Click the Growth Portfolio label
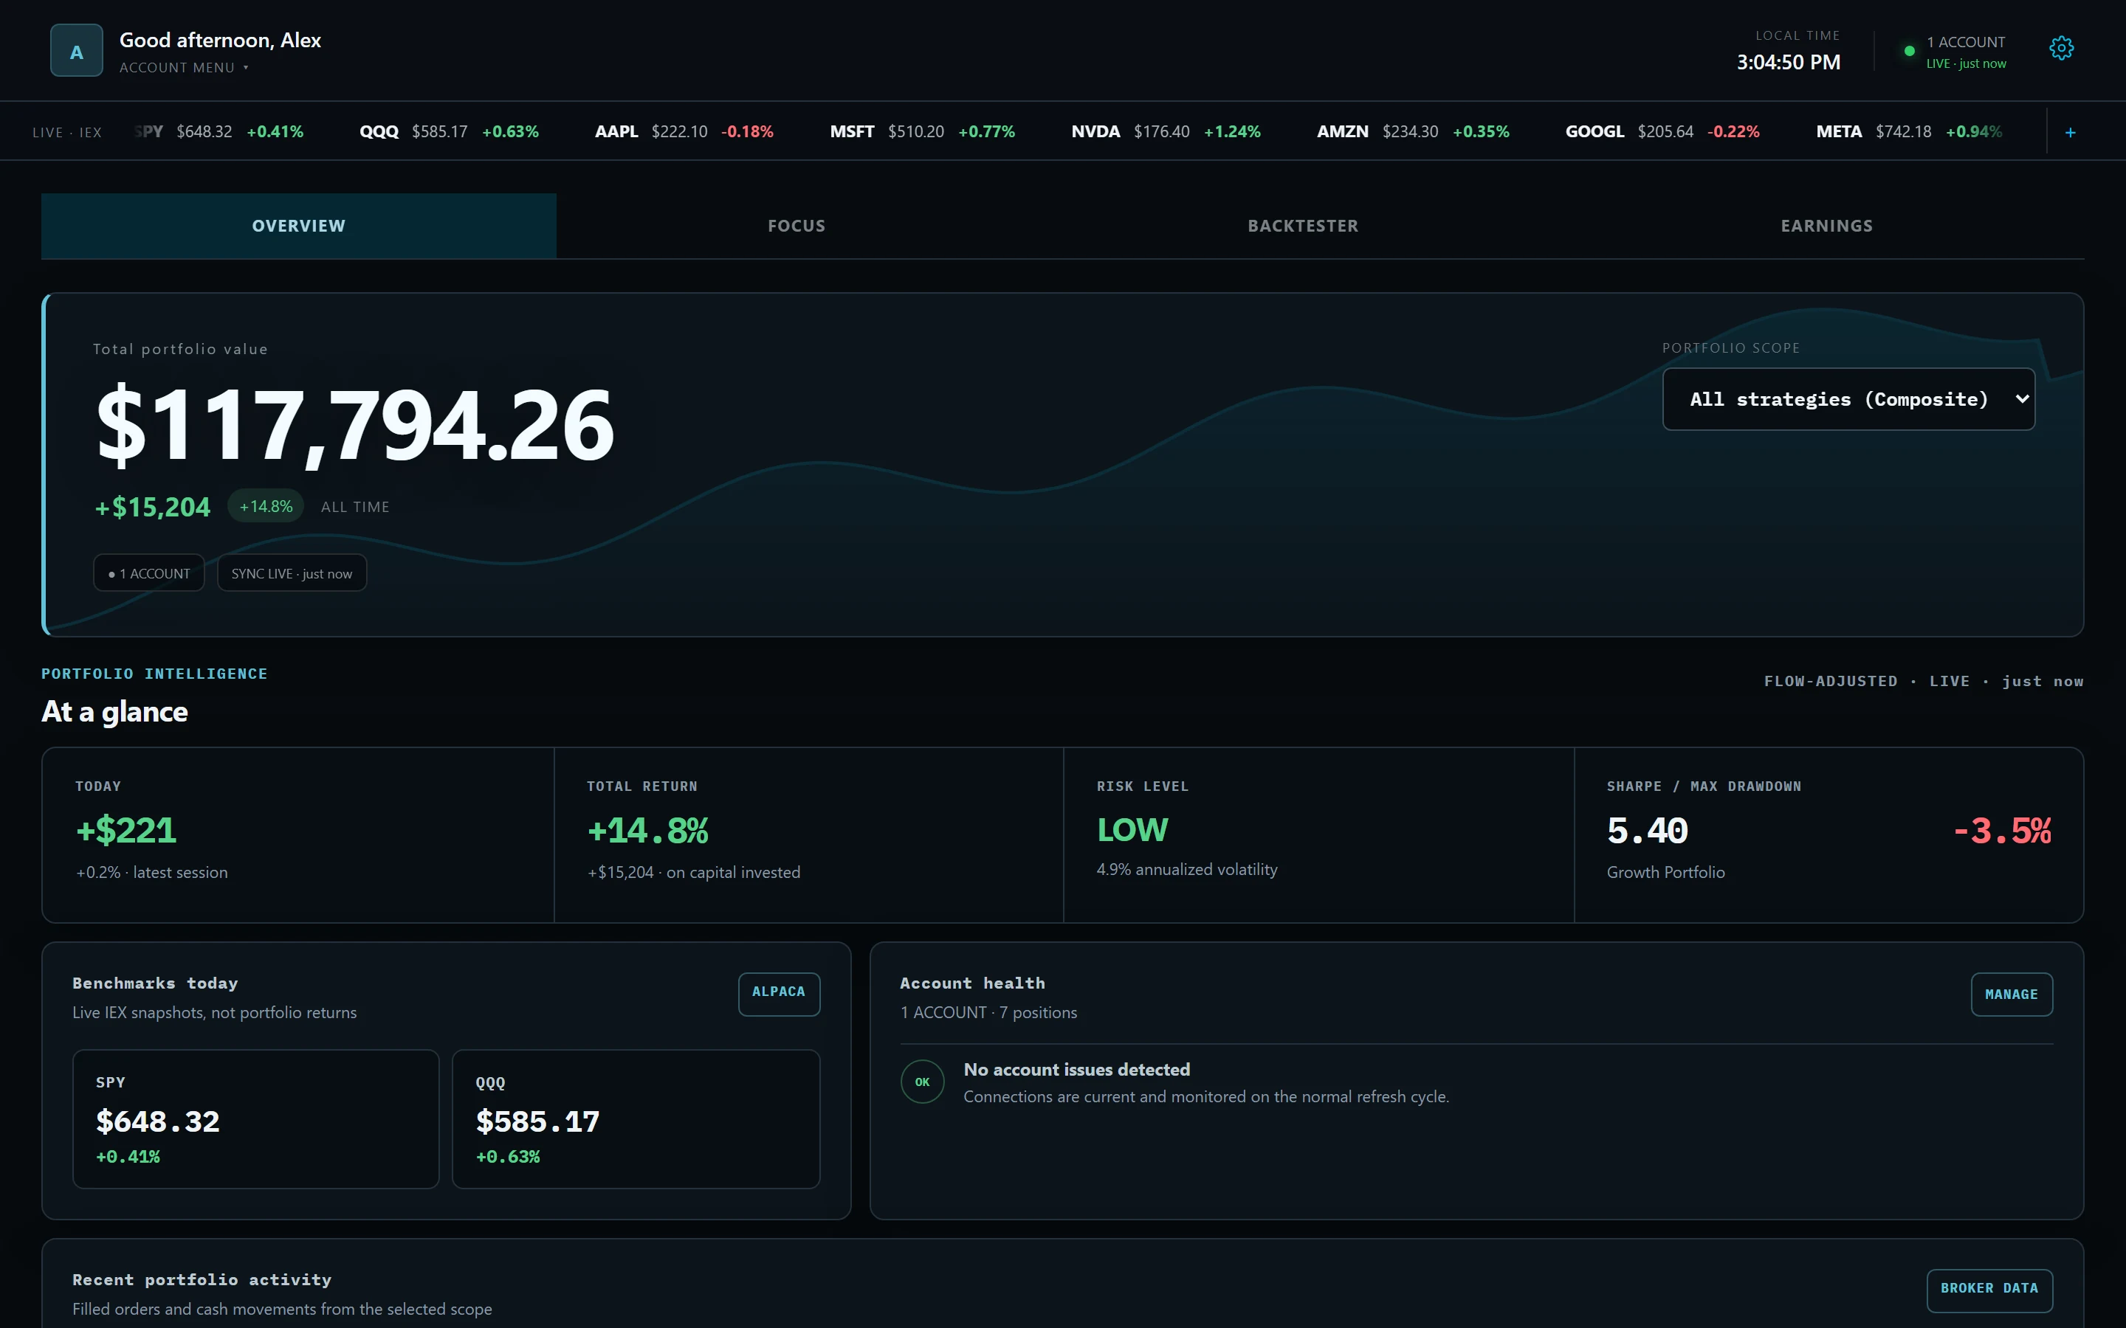 pyautogui.click(x=1665, y=872)
